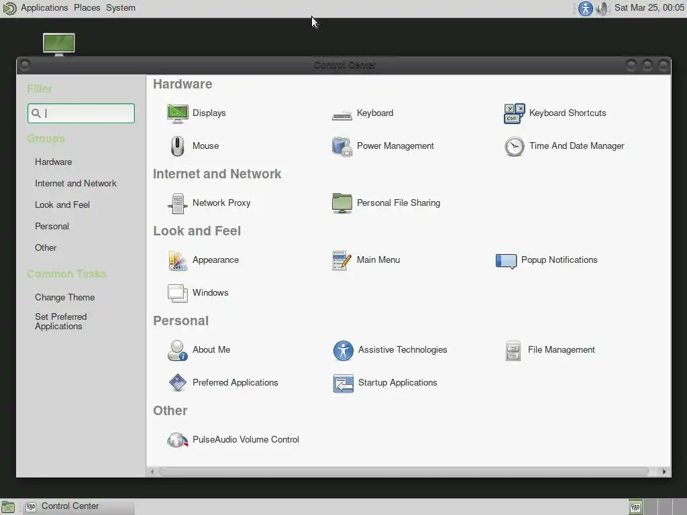The image size is (687, 515).
Task: Jump to the Hardware group in sidebar
Action: click(54, 162)
